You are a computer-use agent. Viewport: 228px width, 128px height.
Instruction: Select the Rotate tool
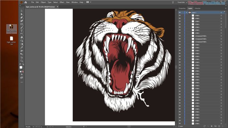(x=22, y=34)
